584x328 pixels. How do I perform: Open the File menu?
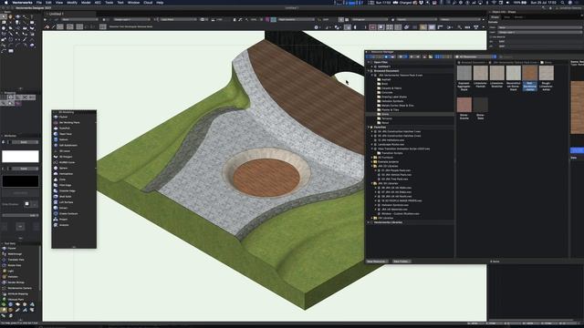click(x=38, y=2)
